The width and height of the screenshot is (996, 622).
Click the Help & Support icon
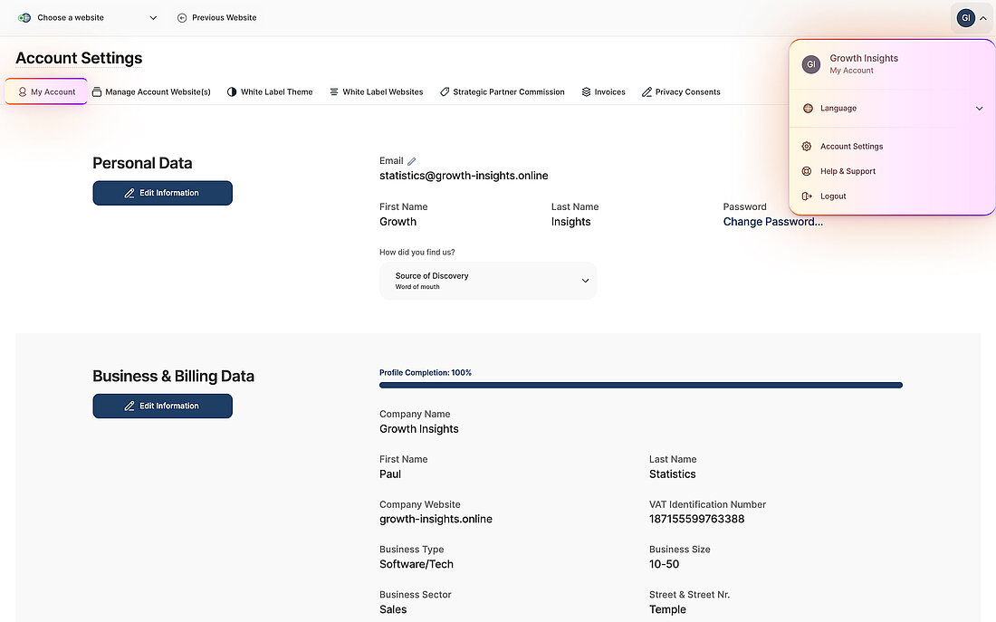click(807, 171)
